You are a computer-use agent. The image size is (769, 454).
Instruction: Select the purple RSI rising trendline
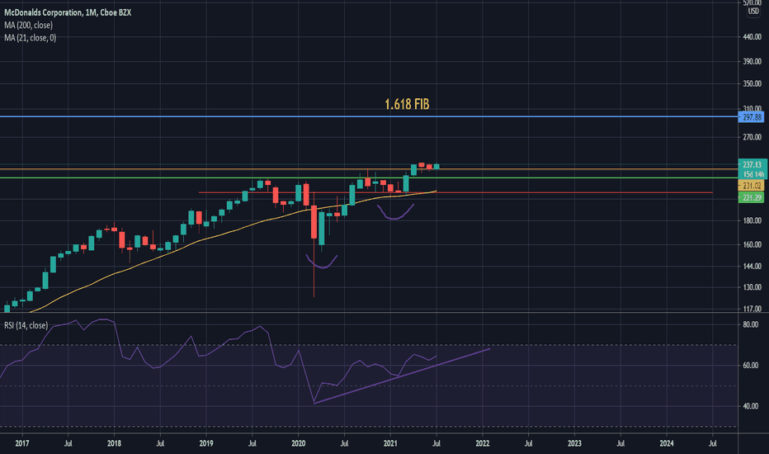point(402,376)
